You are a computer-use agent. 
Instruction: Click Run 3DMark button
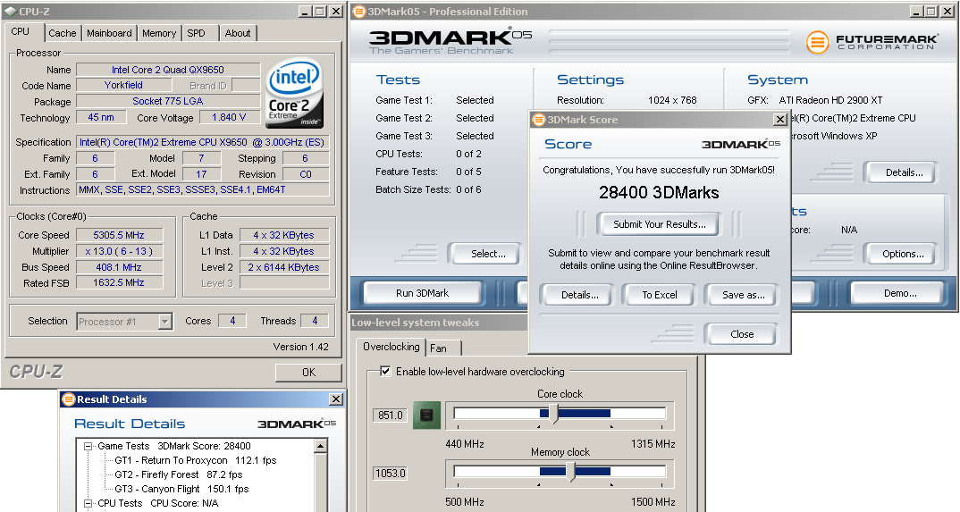pyautogui.click(x=423, y=293)
